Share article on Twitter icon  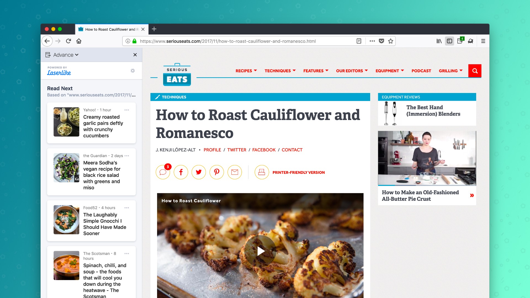tap(199, 172)
